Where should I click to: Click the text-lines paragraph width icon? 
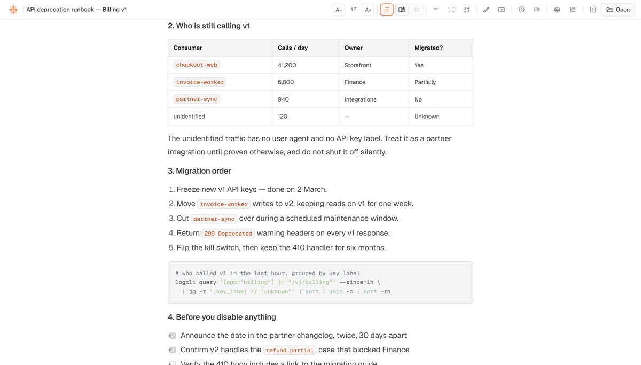(x=436, y=10)
